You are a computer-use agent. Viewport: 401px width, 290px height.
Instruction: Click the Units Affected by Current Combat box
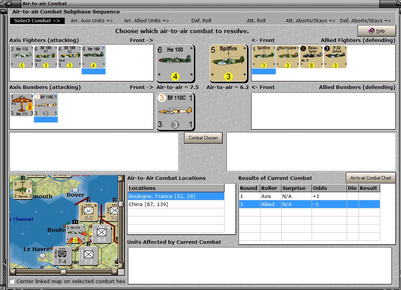click(x=260, y=266)
